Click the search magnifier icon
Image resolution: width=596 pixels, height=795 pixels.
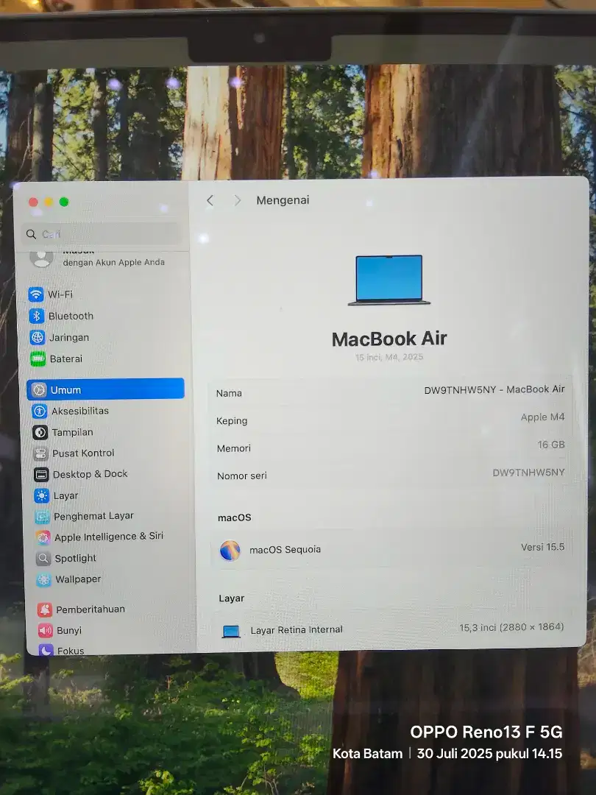(32, 234)
